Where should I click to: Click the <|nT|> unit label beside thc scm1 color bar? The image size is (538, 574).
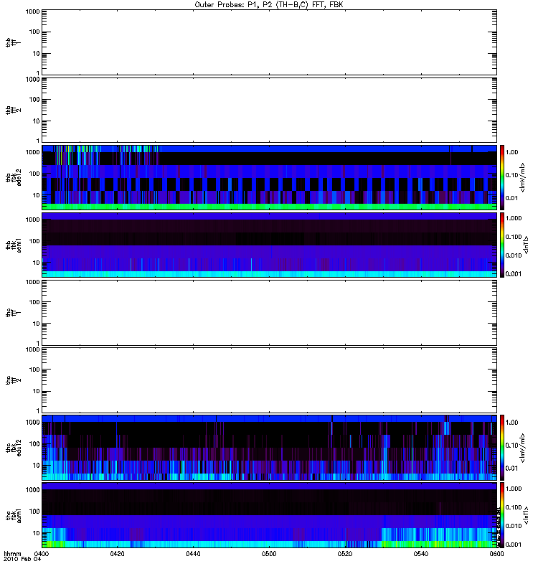point(526,515)
